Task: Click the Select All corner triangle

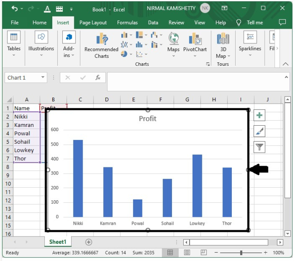Action: (x=9, y=100)
